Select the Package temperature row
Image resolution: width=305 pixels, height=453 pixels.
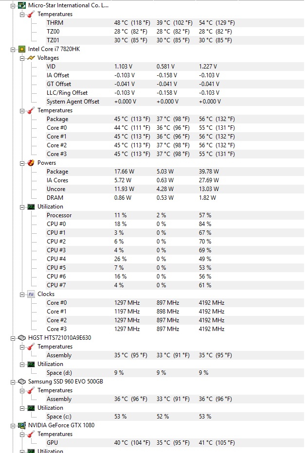[168, 119]
